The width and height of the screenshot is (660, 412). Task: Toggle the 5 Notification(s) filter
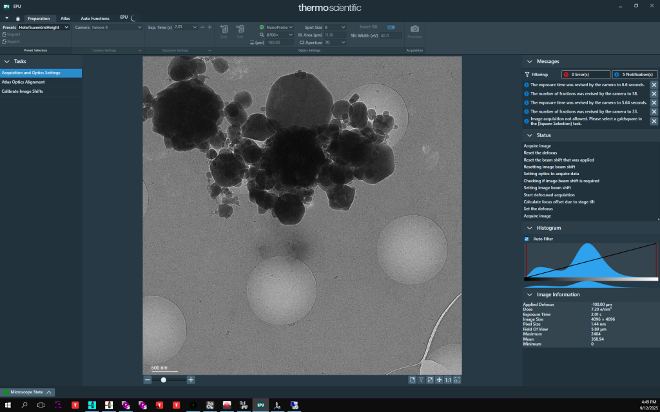(635, 75)
